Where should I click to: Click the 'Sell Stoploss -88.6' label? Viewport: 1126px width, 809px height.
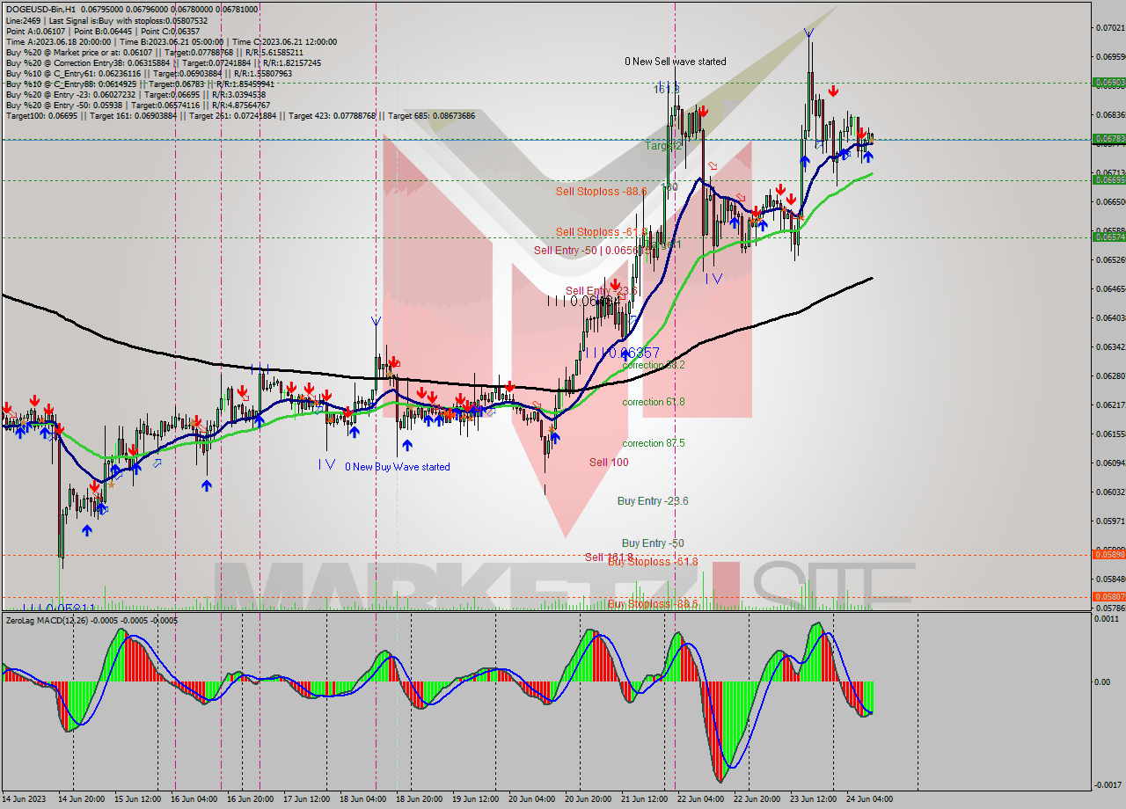point(601,191)
